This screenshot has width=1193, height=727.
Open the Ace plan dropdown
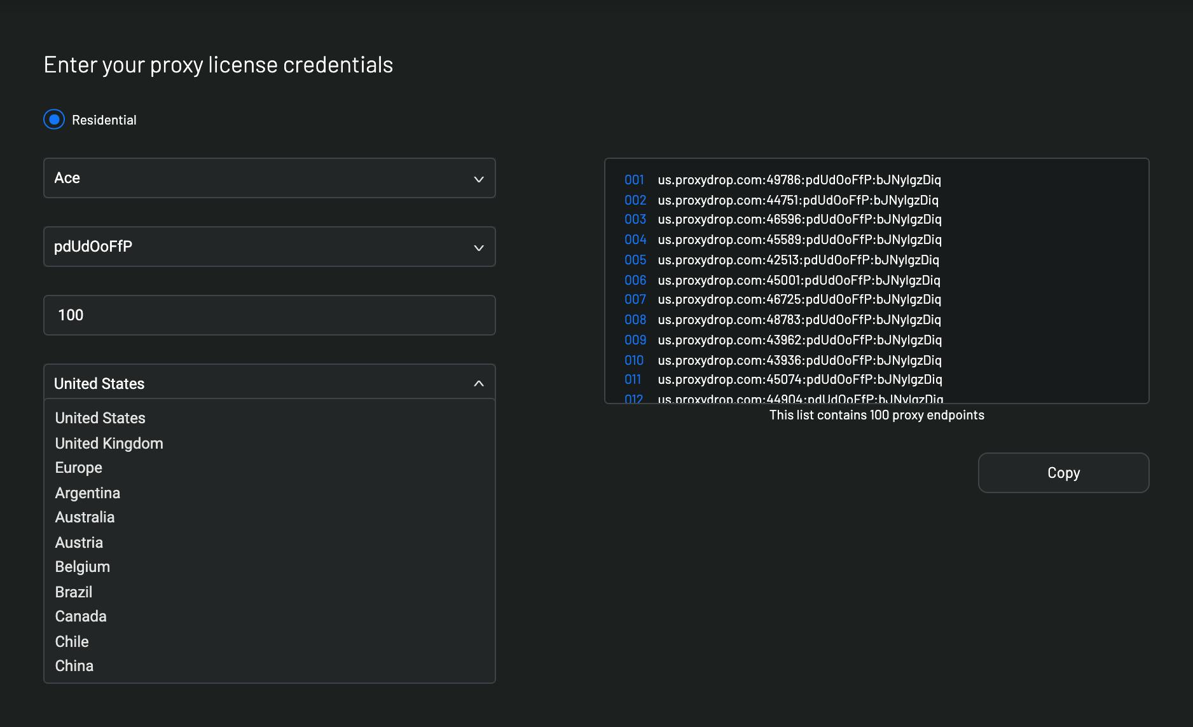[x=270, y=178]
